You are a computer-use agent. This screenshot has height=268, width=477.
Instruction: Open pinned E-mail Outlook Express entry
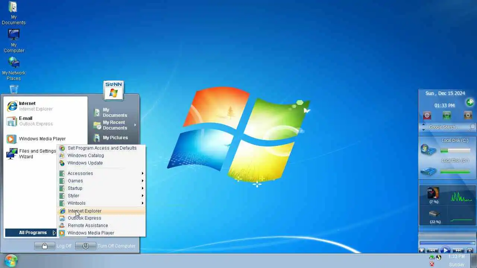point(45,121)
